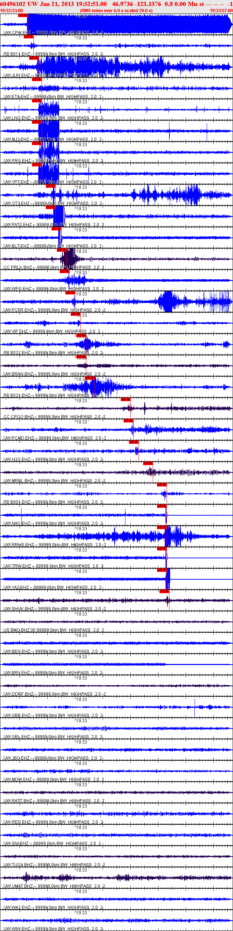The height and width of the screenshot is (931, 233).
Task: Select the UW.PRO.EHZ station label
Action: click(17, 160)
